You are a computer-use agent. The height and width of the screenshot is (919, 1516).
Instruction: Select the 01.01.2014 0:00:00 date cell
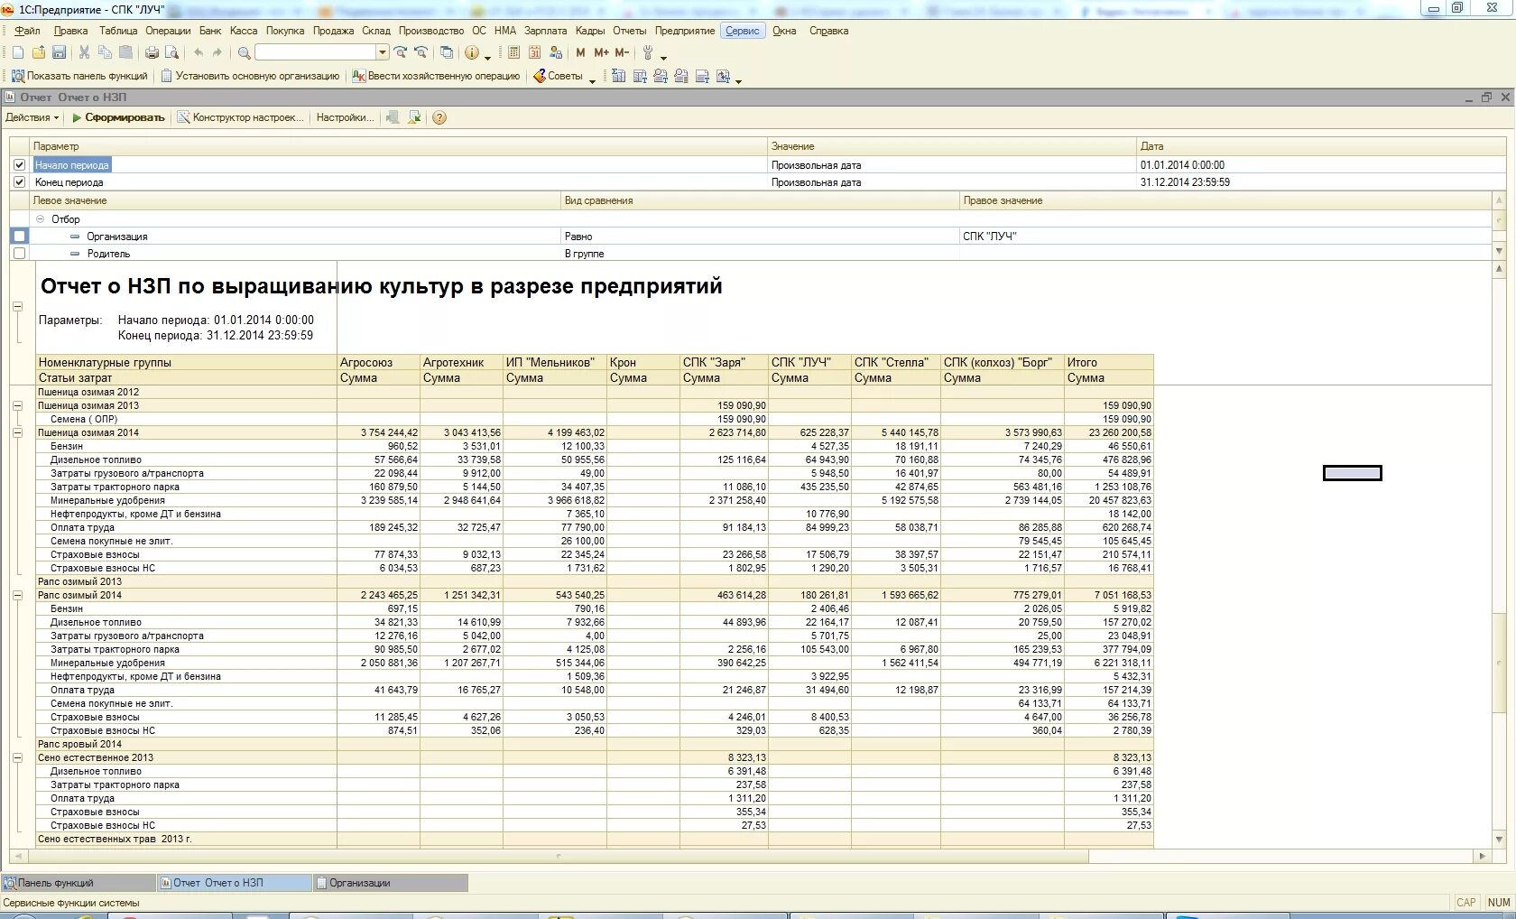point(1321,165)
